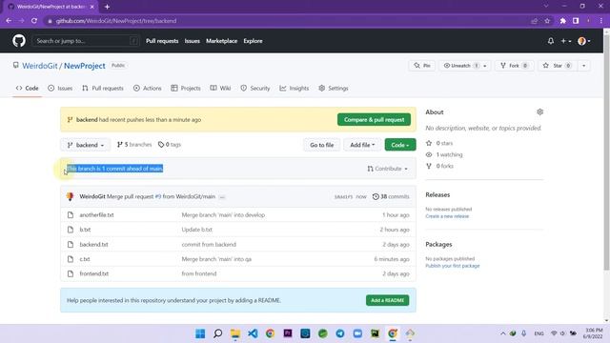Open the Windows Start menu

tap(200, 333)
